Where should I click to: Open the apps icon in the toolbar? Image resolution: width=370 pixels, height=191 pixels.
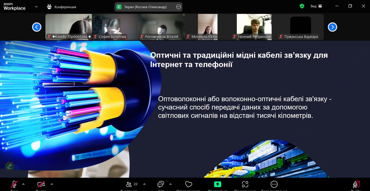point(245,184)
